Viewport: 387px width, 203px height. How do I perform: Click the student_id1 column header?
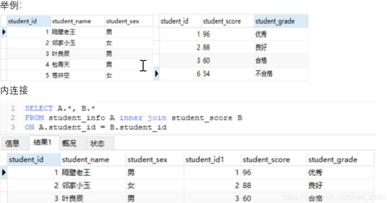[212, 159]
